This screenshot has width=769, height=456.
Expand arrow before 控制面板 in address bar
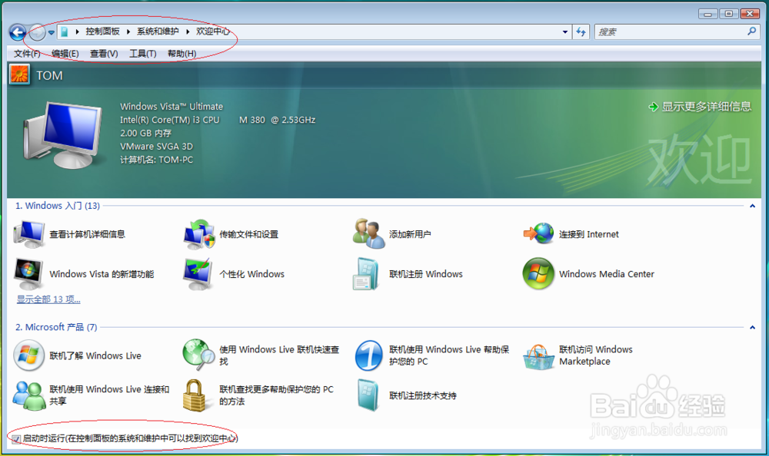coord(78,31)
